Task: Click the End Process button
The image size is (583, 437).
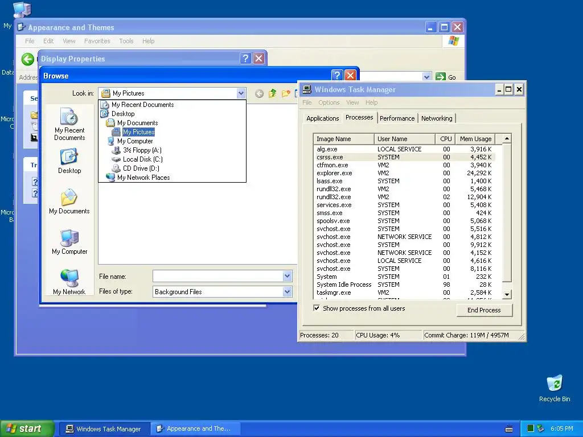Action: [484, 310]
